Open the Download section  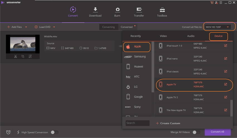tap(95, 12)
